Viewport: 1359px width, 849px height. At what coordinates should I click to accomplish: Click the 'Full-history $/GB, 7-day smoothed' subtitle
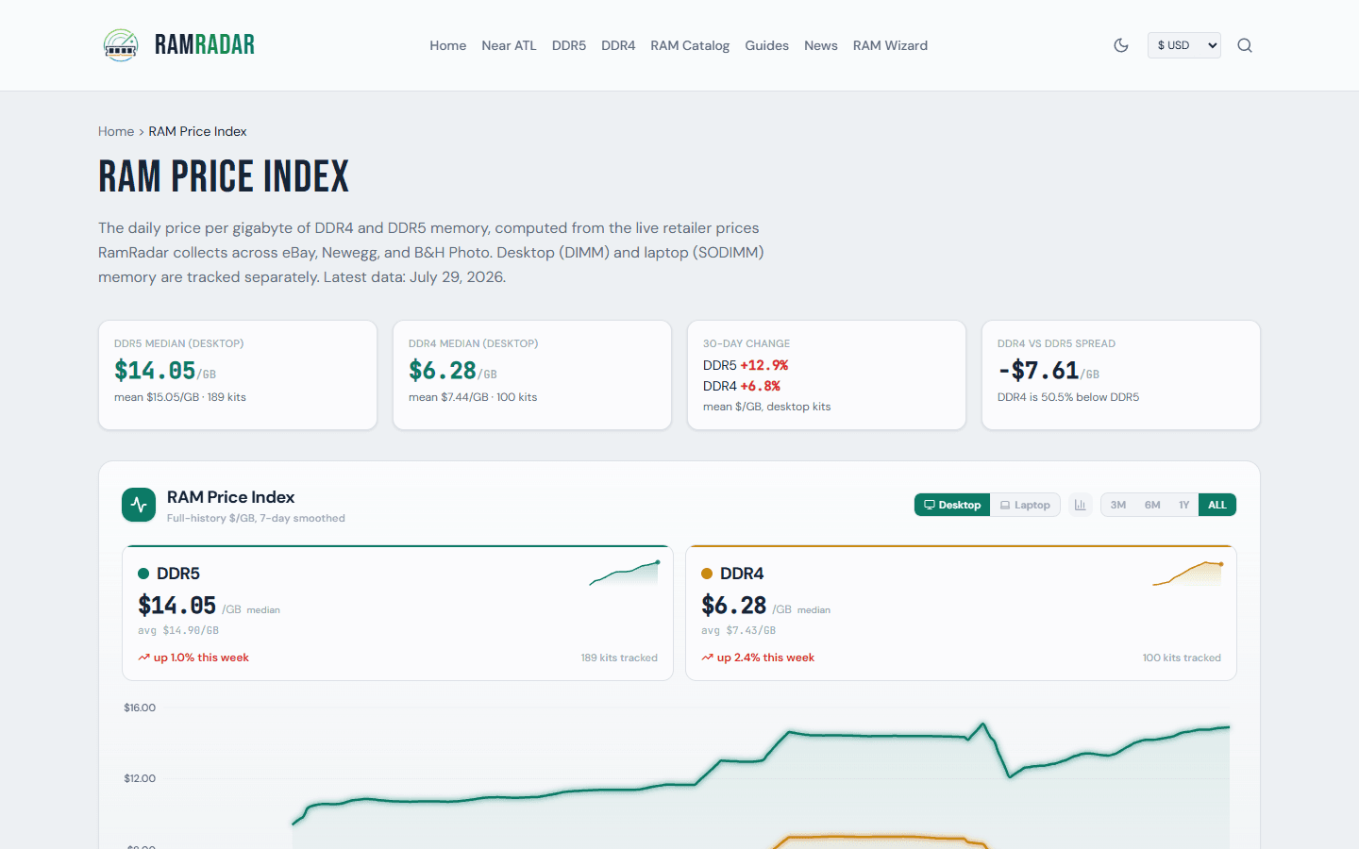(256, 518)
